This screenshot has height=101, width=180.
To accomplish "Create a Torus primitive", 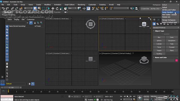I will point(159,47).
